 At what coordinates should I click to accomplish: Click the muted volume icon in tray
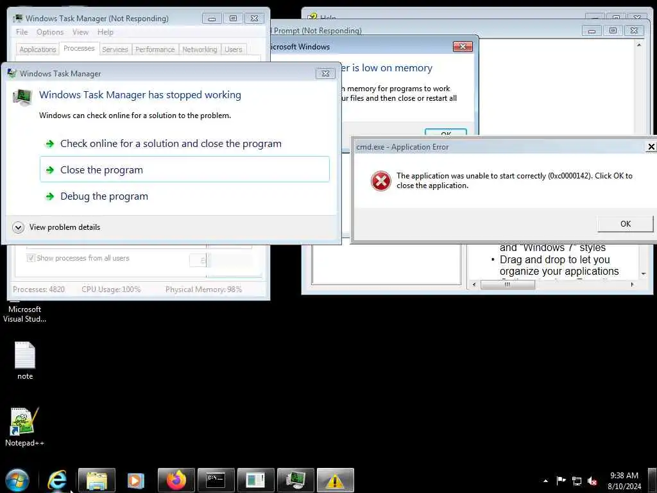tap(592, 481)
